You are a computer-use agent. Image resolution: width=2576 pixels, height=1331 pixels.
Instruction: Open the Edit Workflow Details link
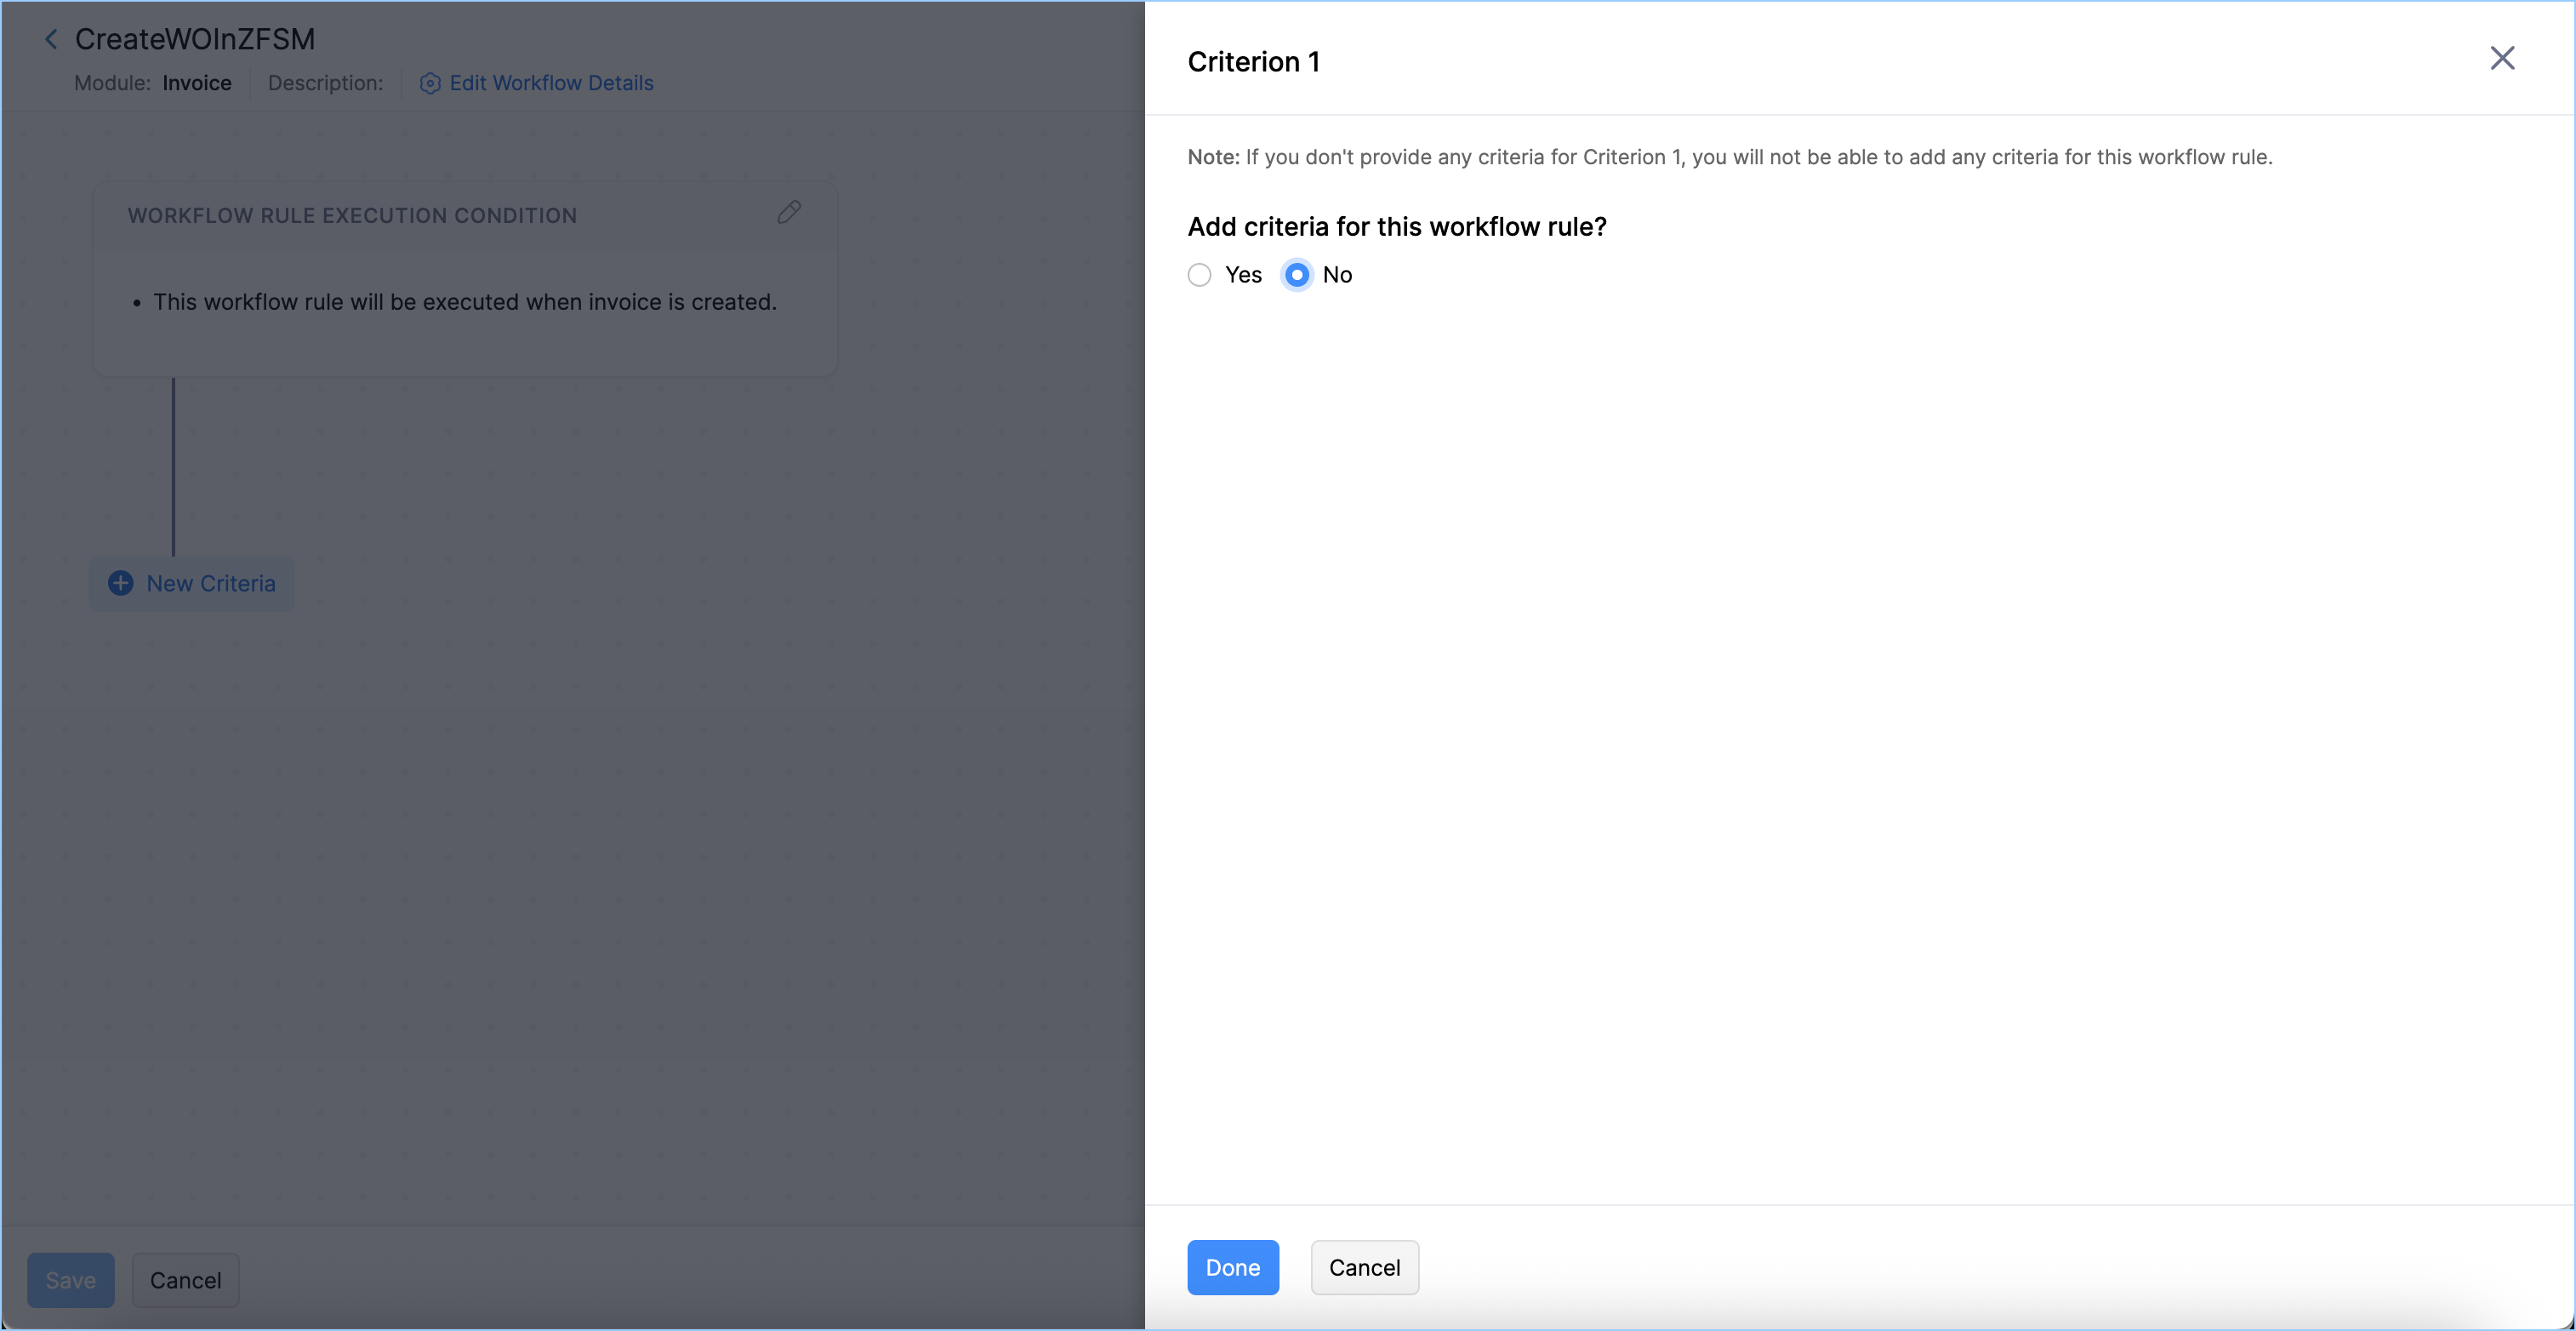(x=551, y=83)
